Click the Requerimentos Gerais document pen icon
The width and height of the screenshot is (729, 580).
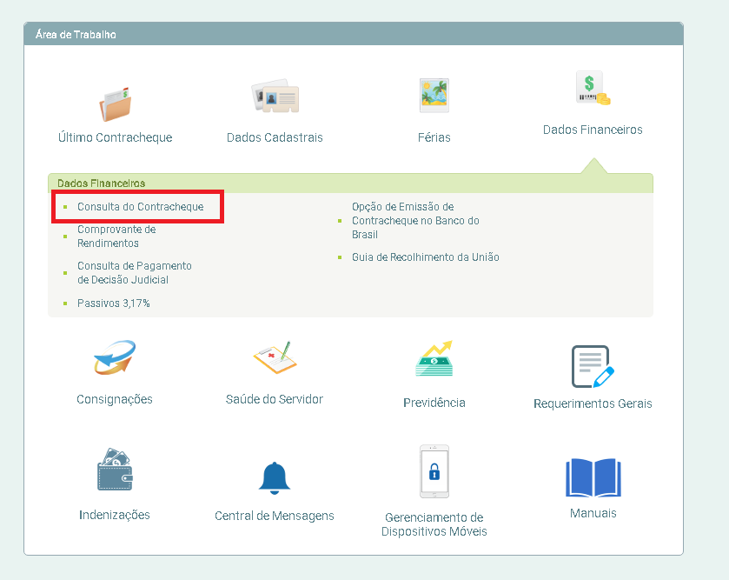coord(593,366)
